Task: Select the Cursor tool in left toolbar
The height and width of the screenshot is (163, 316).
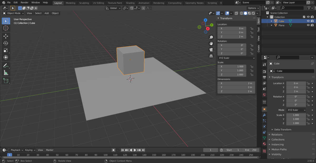Action: click(6, 28)
